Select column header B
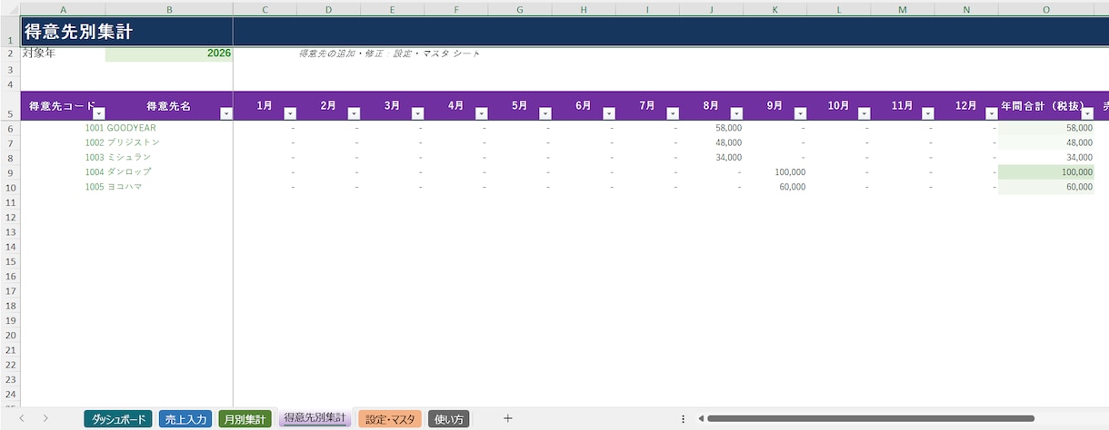The width and height of the screenshot is (1109, 430). pyautogui.click(x=169, y=8)
